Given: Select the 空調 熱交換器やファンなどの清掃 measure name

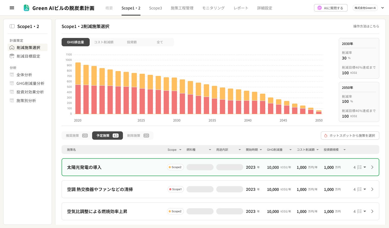Looking at the screenshot, I should coord(100,189).
